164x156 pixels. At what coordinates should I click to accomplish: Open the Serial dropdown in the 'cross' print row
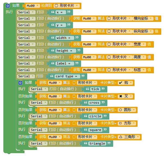(38, 103)
